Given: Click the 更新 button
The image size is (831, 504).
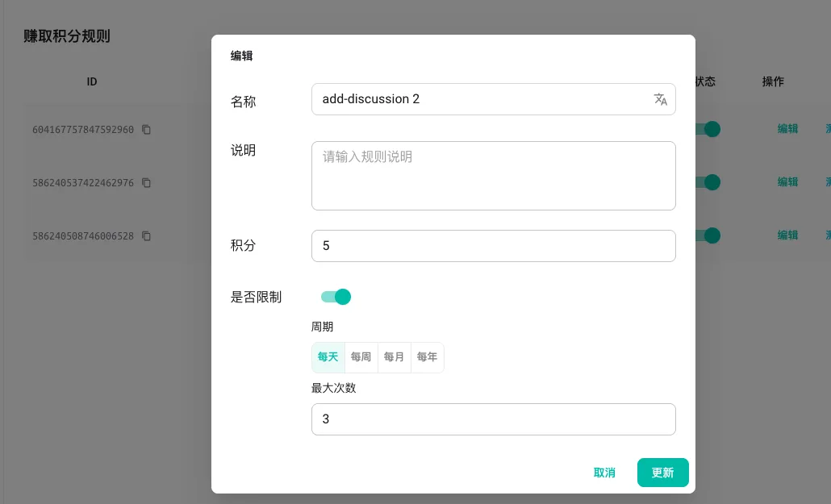Looking at the screenshot, I should (x=663, y=473).
